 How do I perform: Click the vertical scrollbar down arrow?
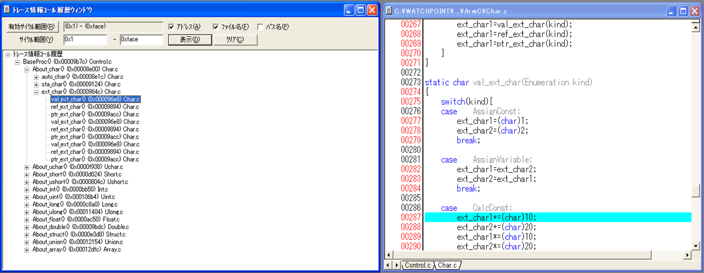click(x=696, y=246)
